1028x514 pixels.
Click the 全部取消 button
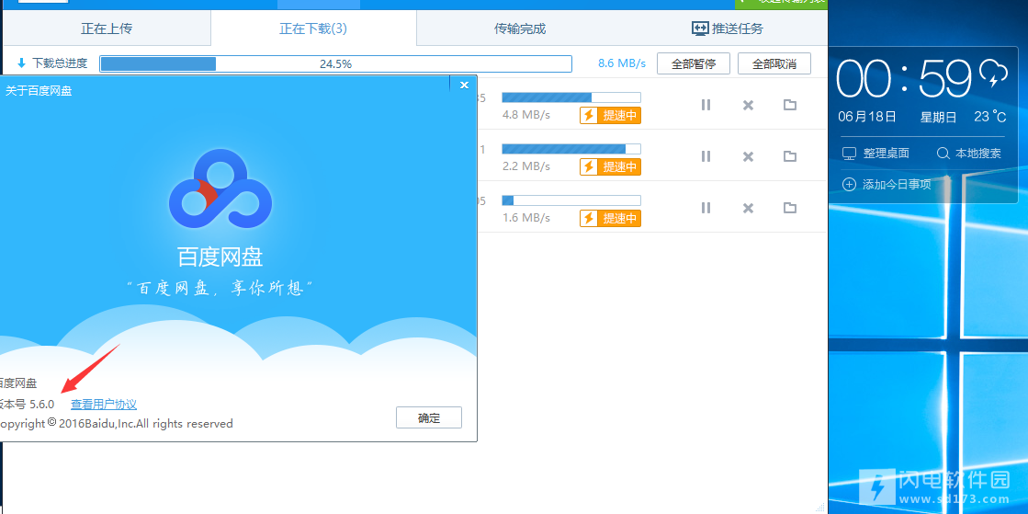coord(774,63)
